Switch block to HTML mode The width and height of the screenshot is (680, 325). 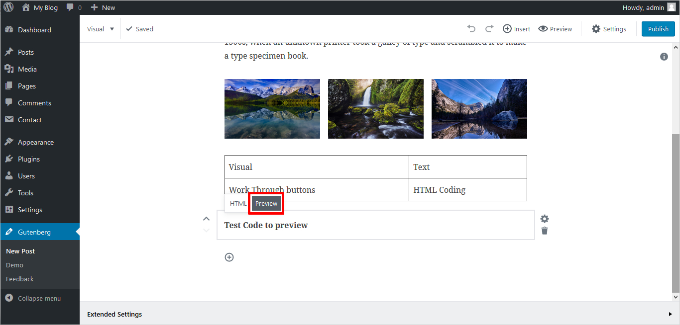coord(238,204)
